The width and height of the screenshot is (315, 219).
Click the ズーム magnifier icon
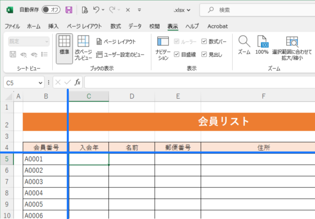tap(244, 42)
